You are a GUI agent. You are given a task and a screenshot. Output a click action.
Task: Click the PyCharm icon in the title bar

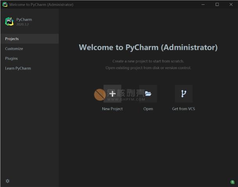(5, 4)
